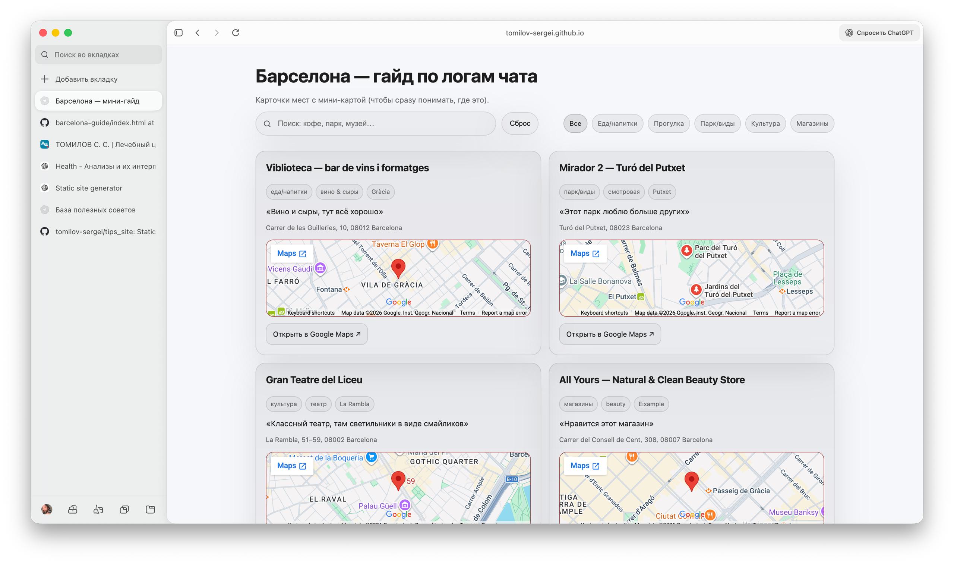The image size is (954, 564).
Task: Open the 'Static site generator' tab
Action: point(98,188)
